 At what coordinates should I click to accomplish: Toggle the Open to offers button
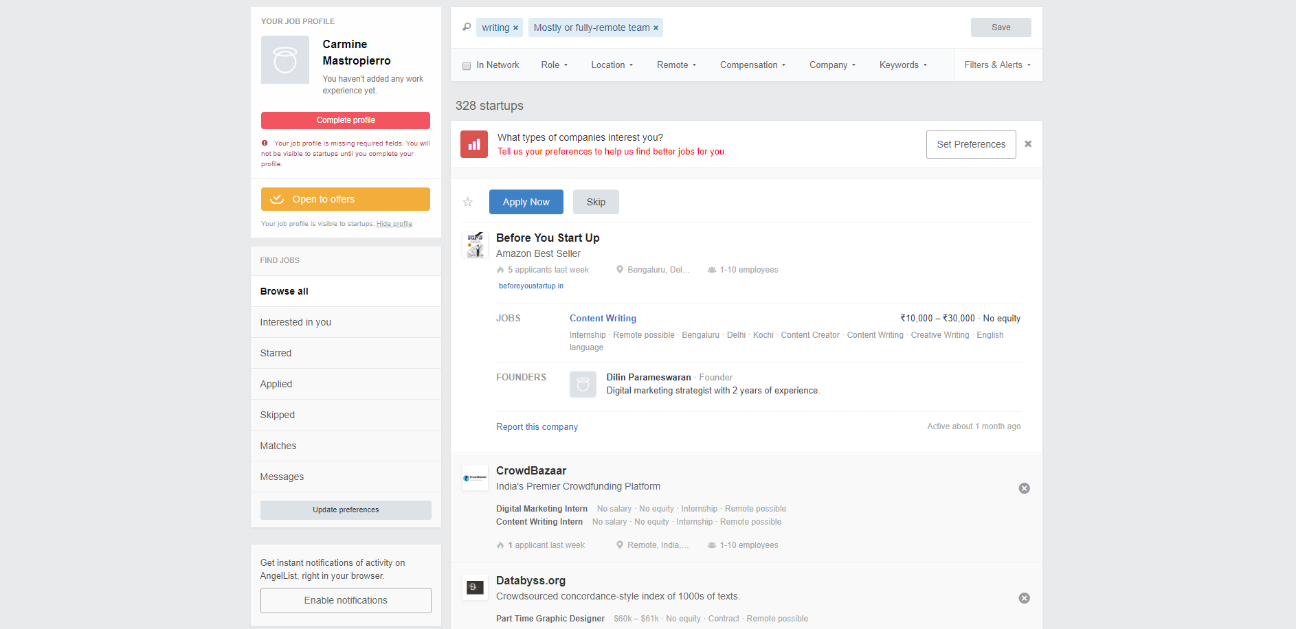click(346, 199)
